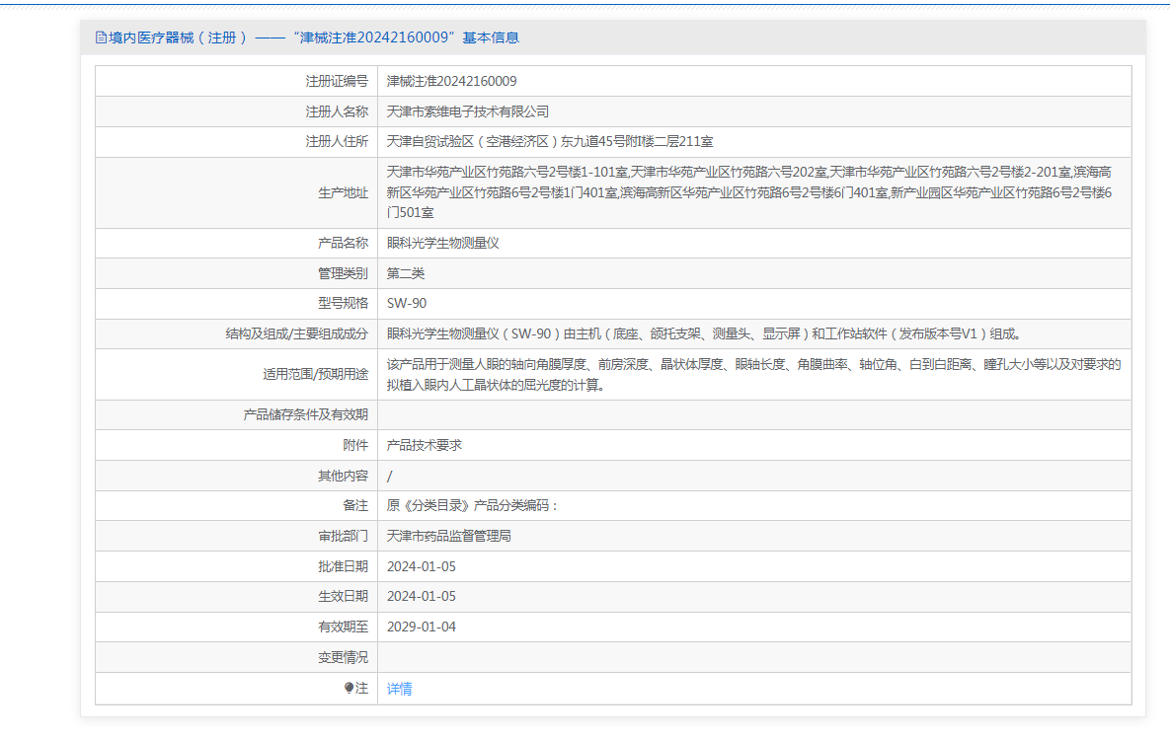This screenshot has width=1170, height=738.
Task: Select the registrant name 天津市索维电子技术有限公司
Action: [467, 111]
